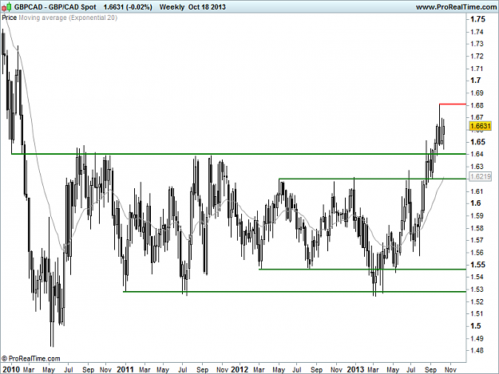Click the yellow 1.6631 current price tag
The image size is (499, 374).
[x=480, y=126]
